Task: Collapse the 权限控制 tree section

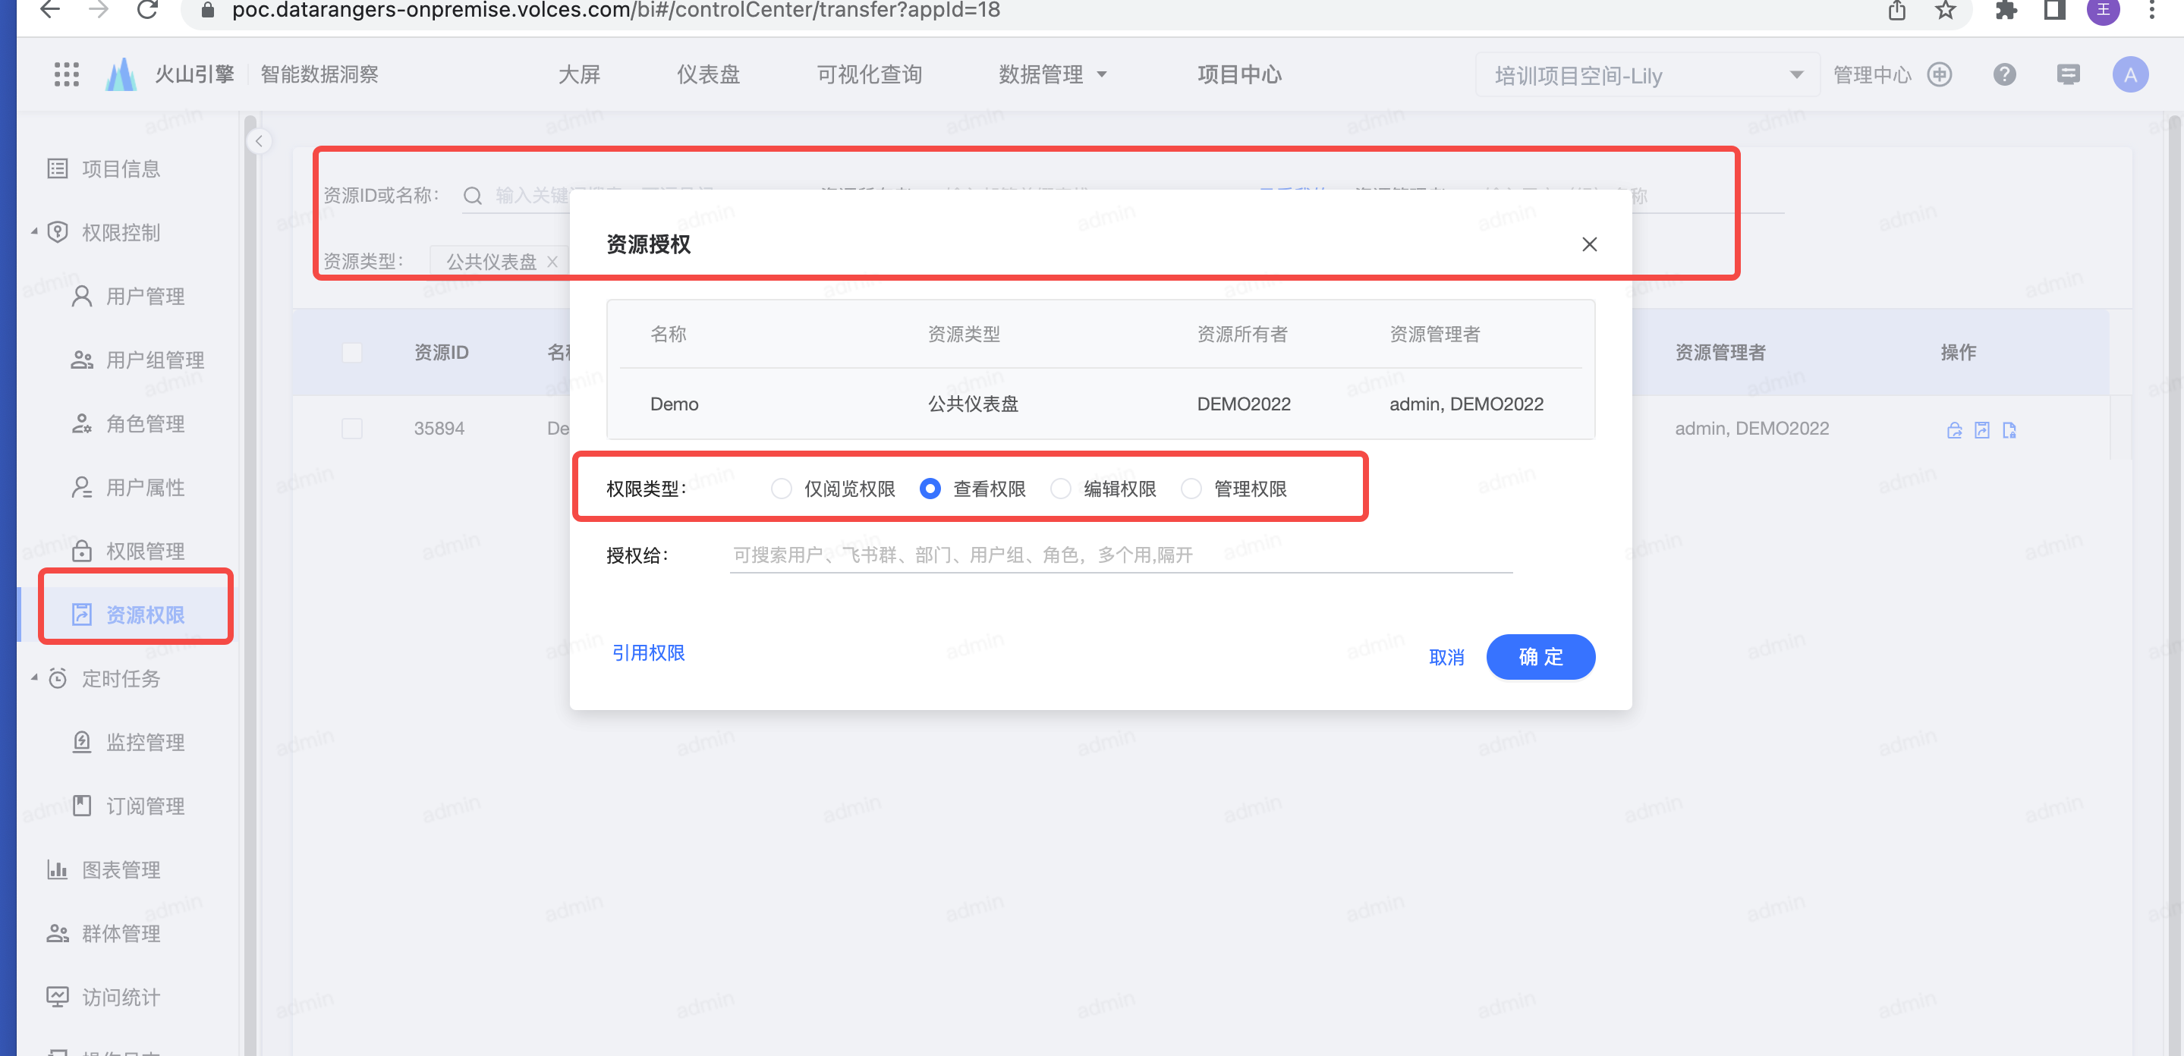Action: coord(34,231)
